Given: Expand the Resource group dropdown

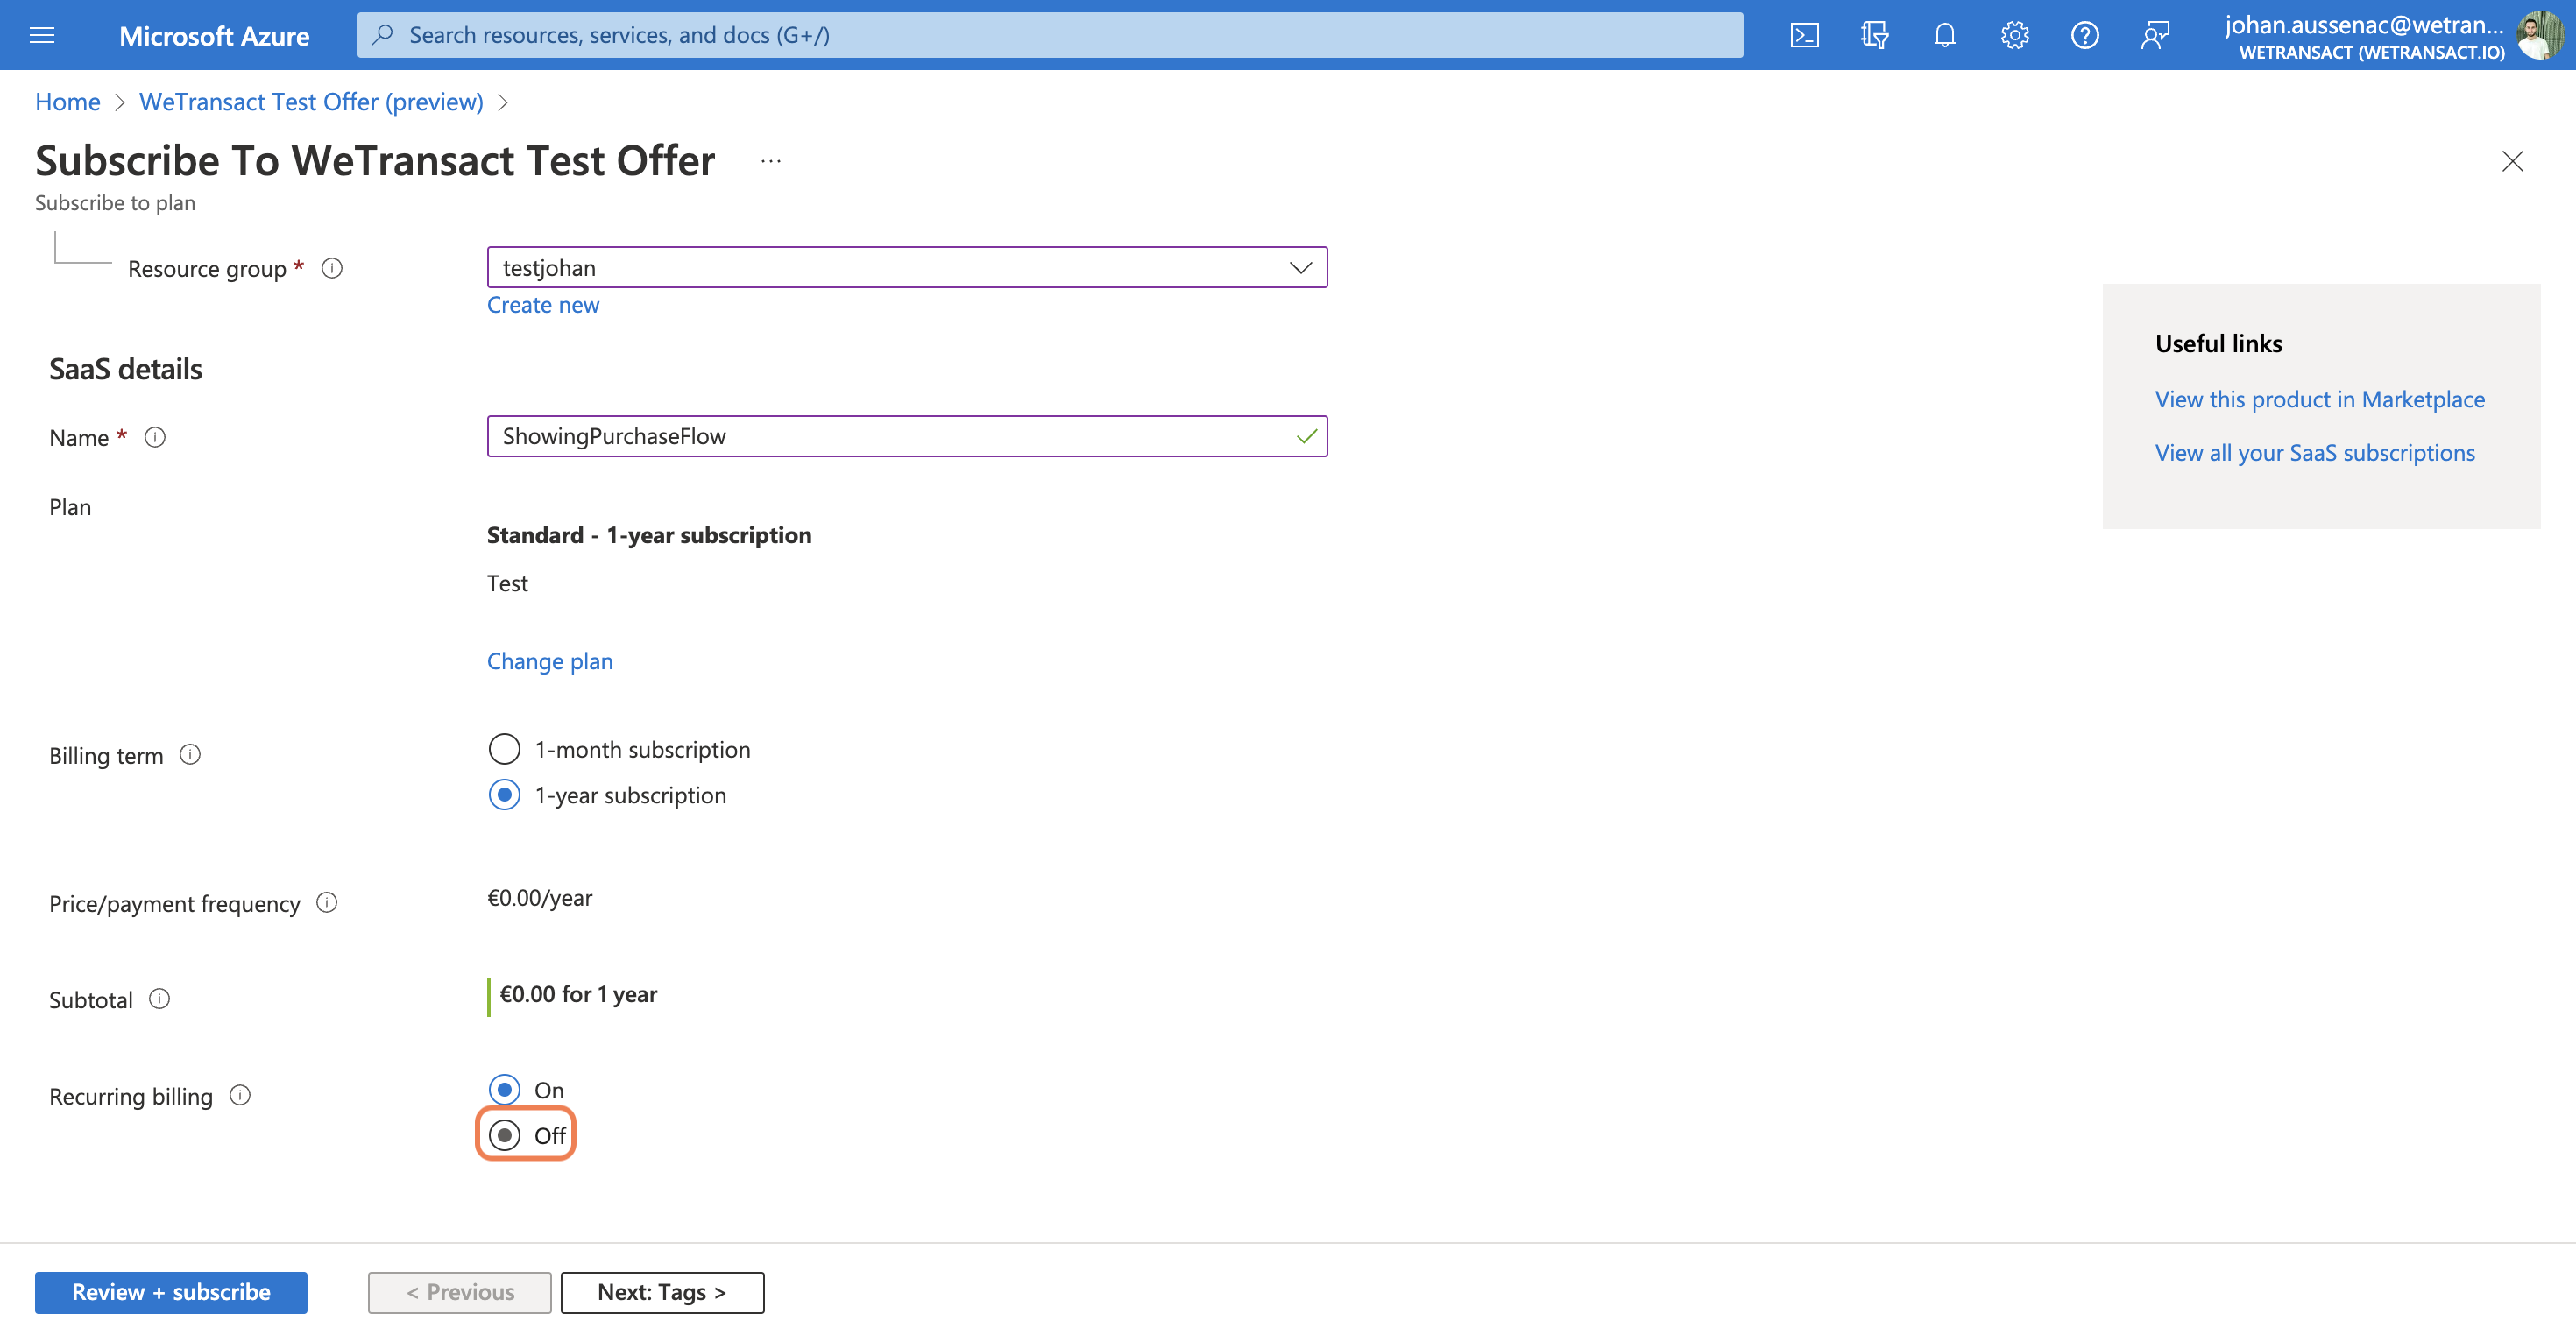Looking at the screenshot, I should point(907,267).
